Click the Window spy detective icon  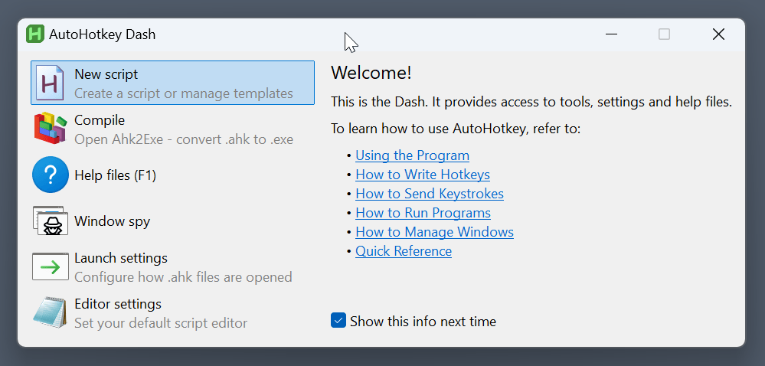[51, 221]
